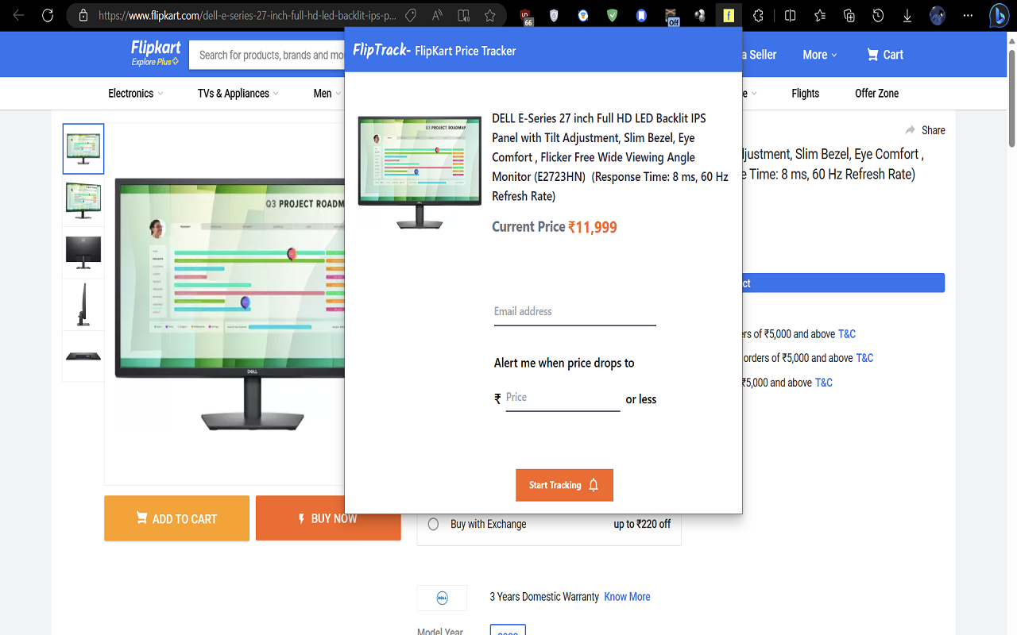
Task: Expand the Electronics category dropdown
Action: coord(135,94)
